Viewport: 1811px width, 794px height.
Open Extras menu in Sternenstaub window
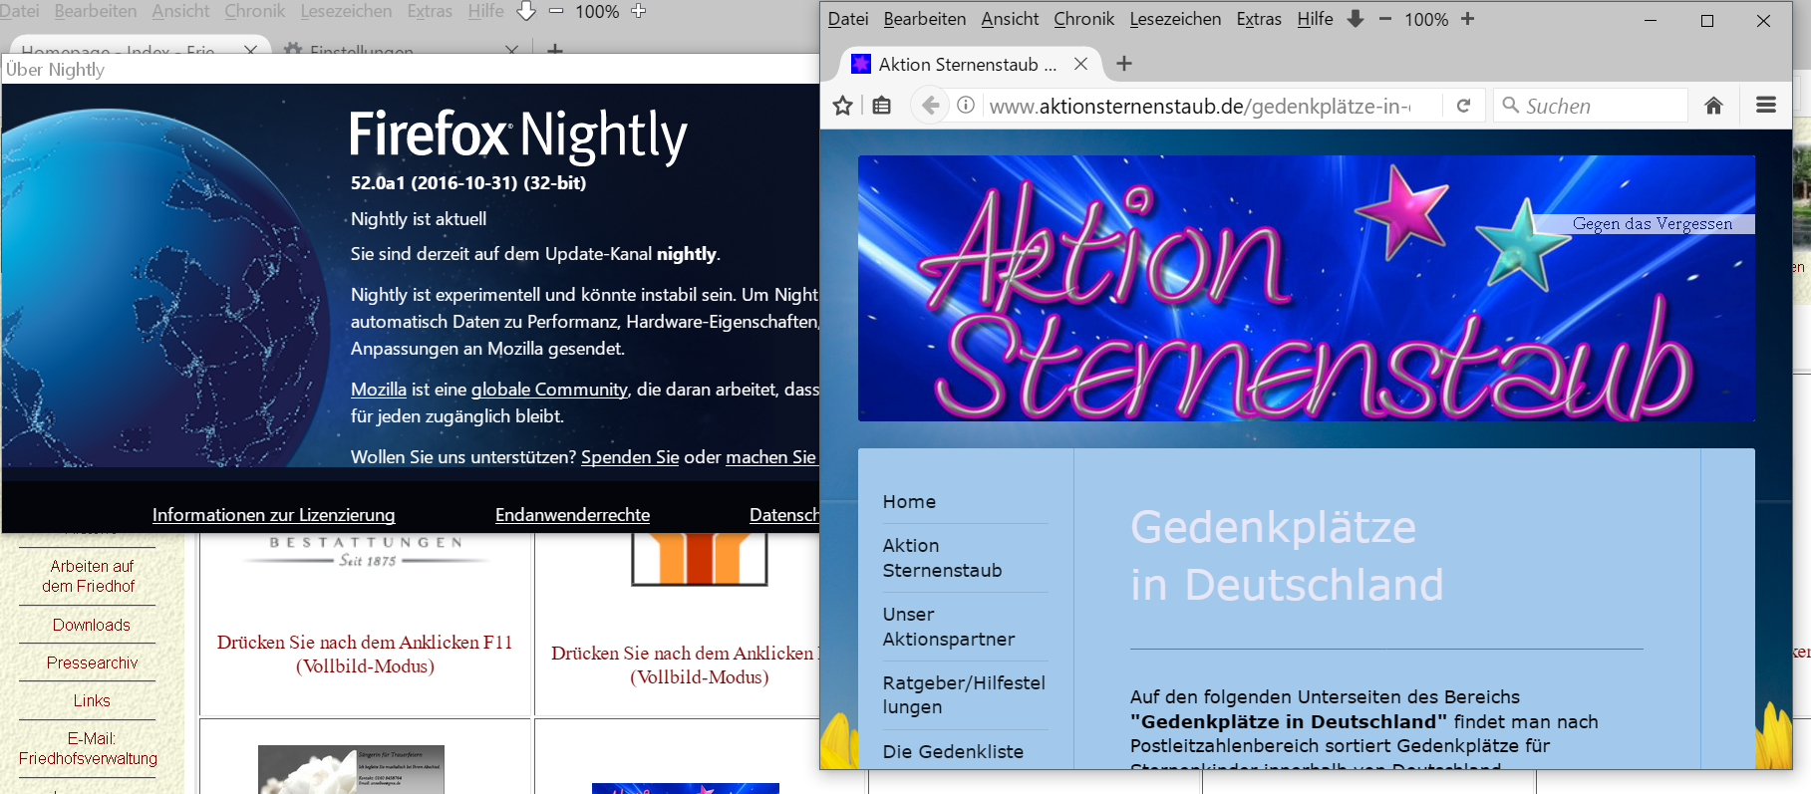coord(1259,19)
